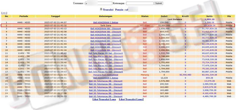Open Beli 5D Totomacau BB link row 25
The height and width of the screenshot is (110, 236).
(106, 96)
